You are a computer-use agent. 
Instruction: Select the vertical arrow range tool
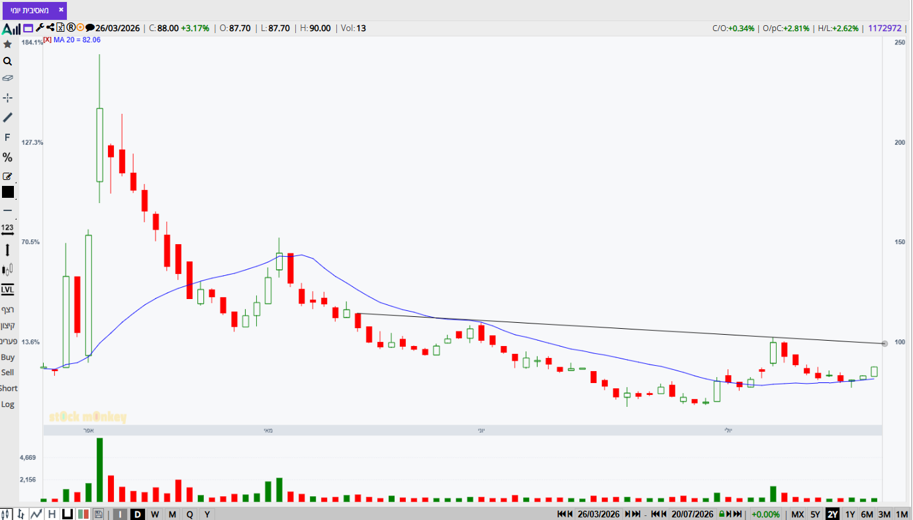(x=7, y=250)
